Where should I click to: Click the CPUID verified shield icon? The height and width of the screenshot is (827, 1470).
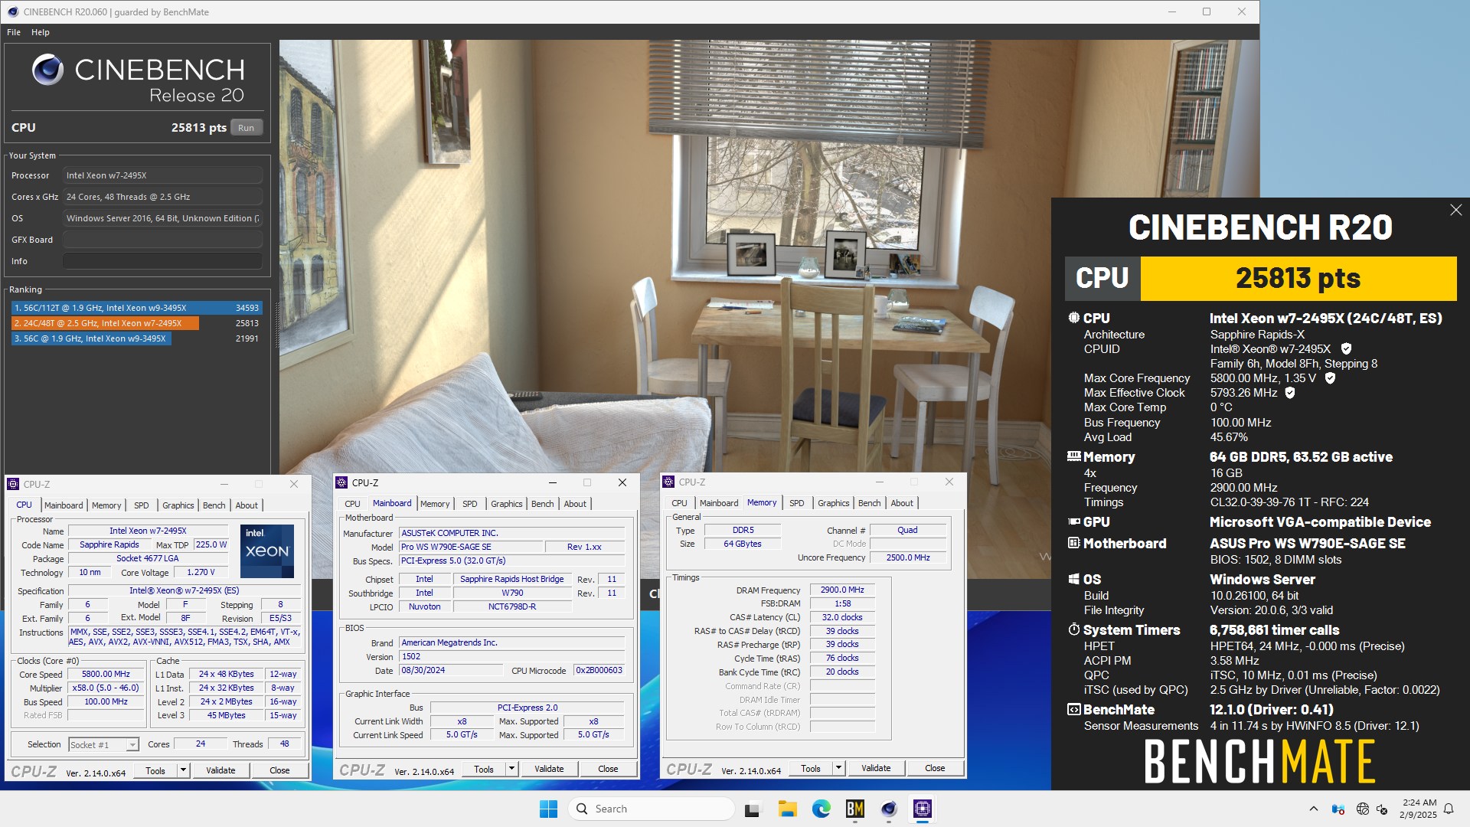coord(1346,349)
